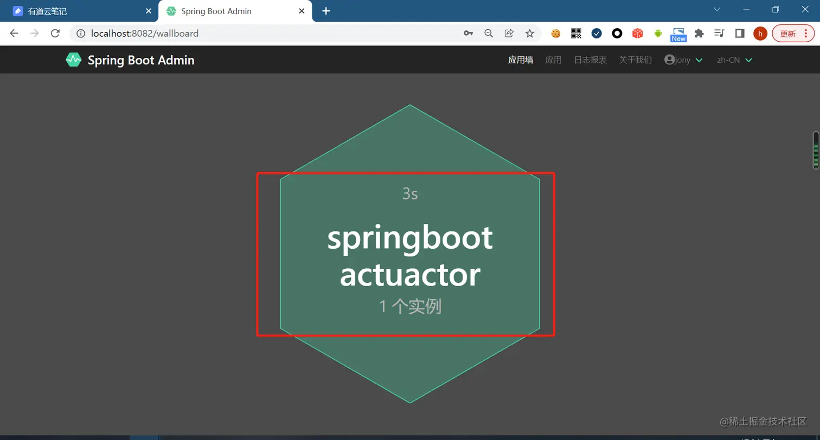
Task: Minimize the browser window
Action: coord(746,9)
